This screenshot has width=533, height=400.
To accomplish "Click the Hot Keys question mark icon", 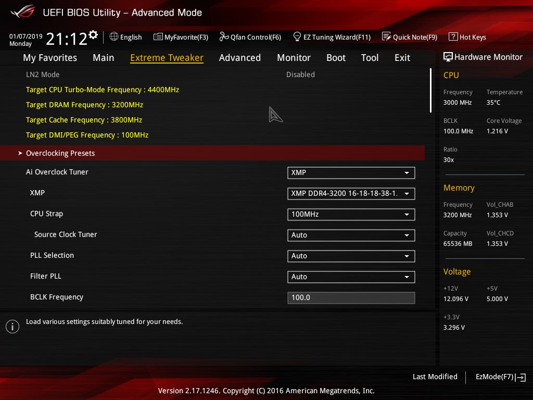I will coord(453,36).
